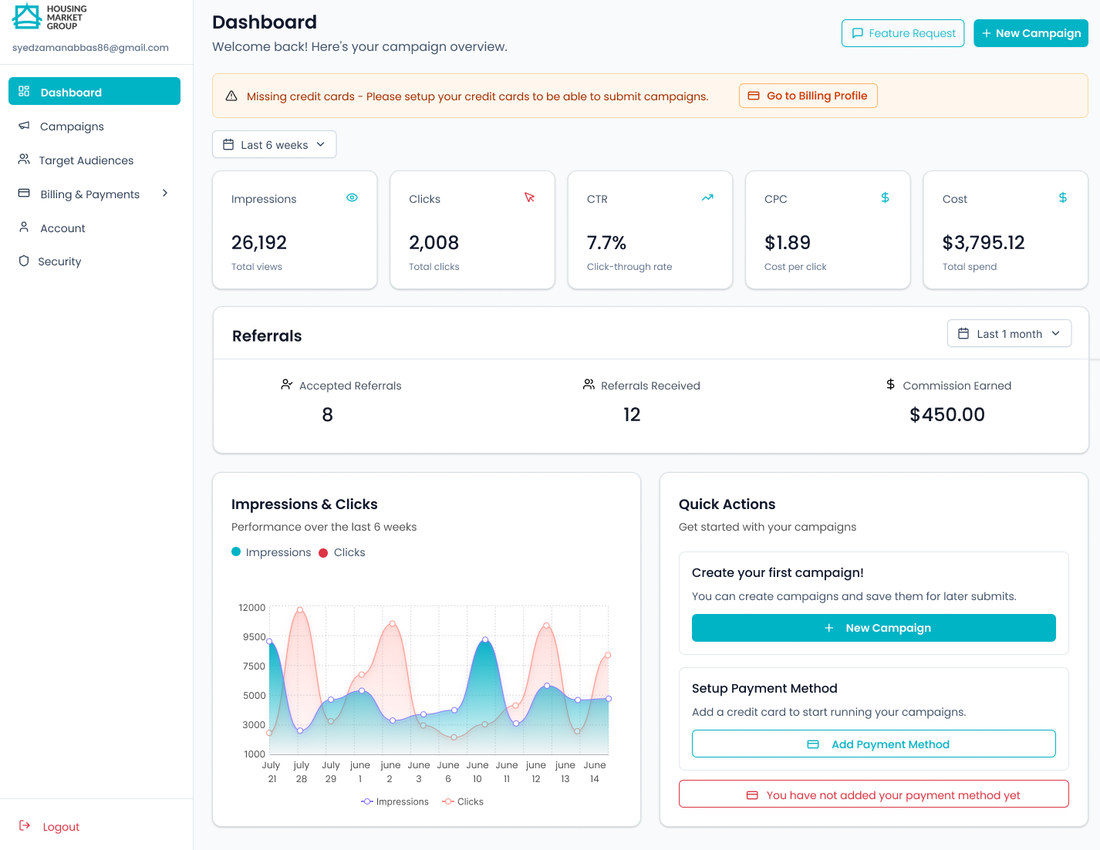Open the Last 1 month referrals dropdown

pyautogui.click(x=1008, y=334)
